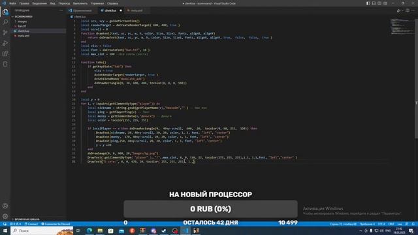418x235 pixels.
Task: Open the sixth activity bar view icon
Action: (x=5, y=64)
